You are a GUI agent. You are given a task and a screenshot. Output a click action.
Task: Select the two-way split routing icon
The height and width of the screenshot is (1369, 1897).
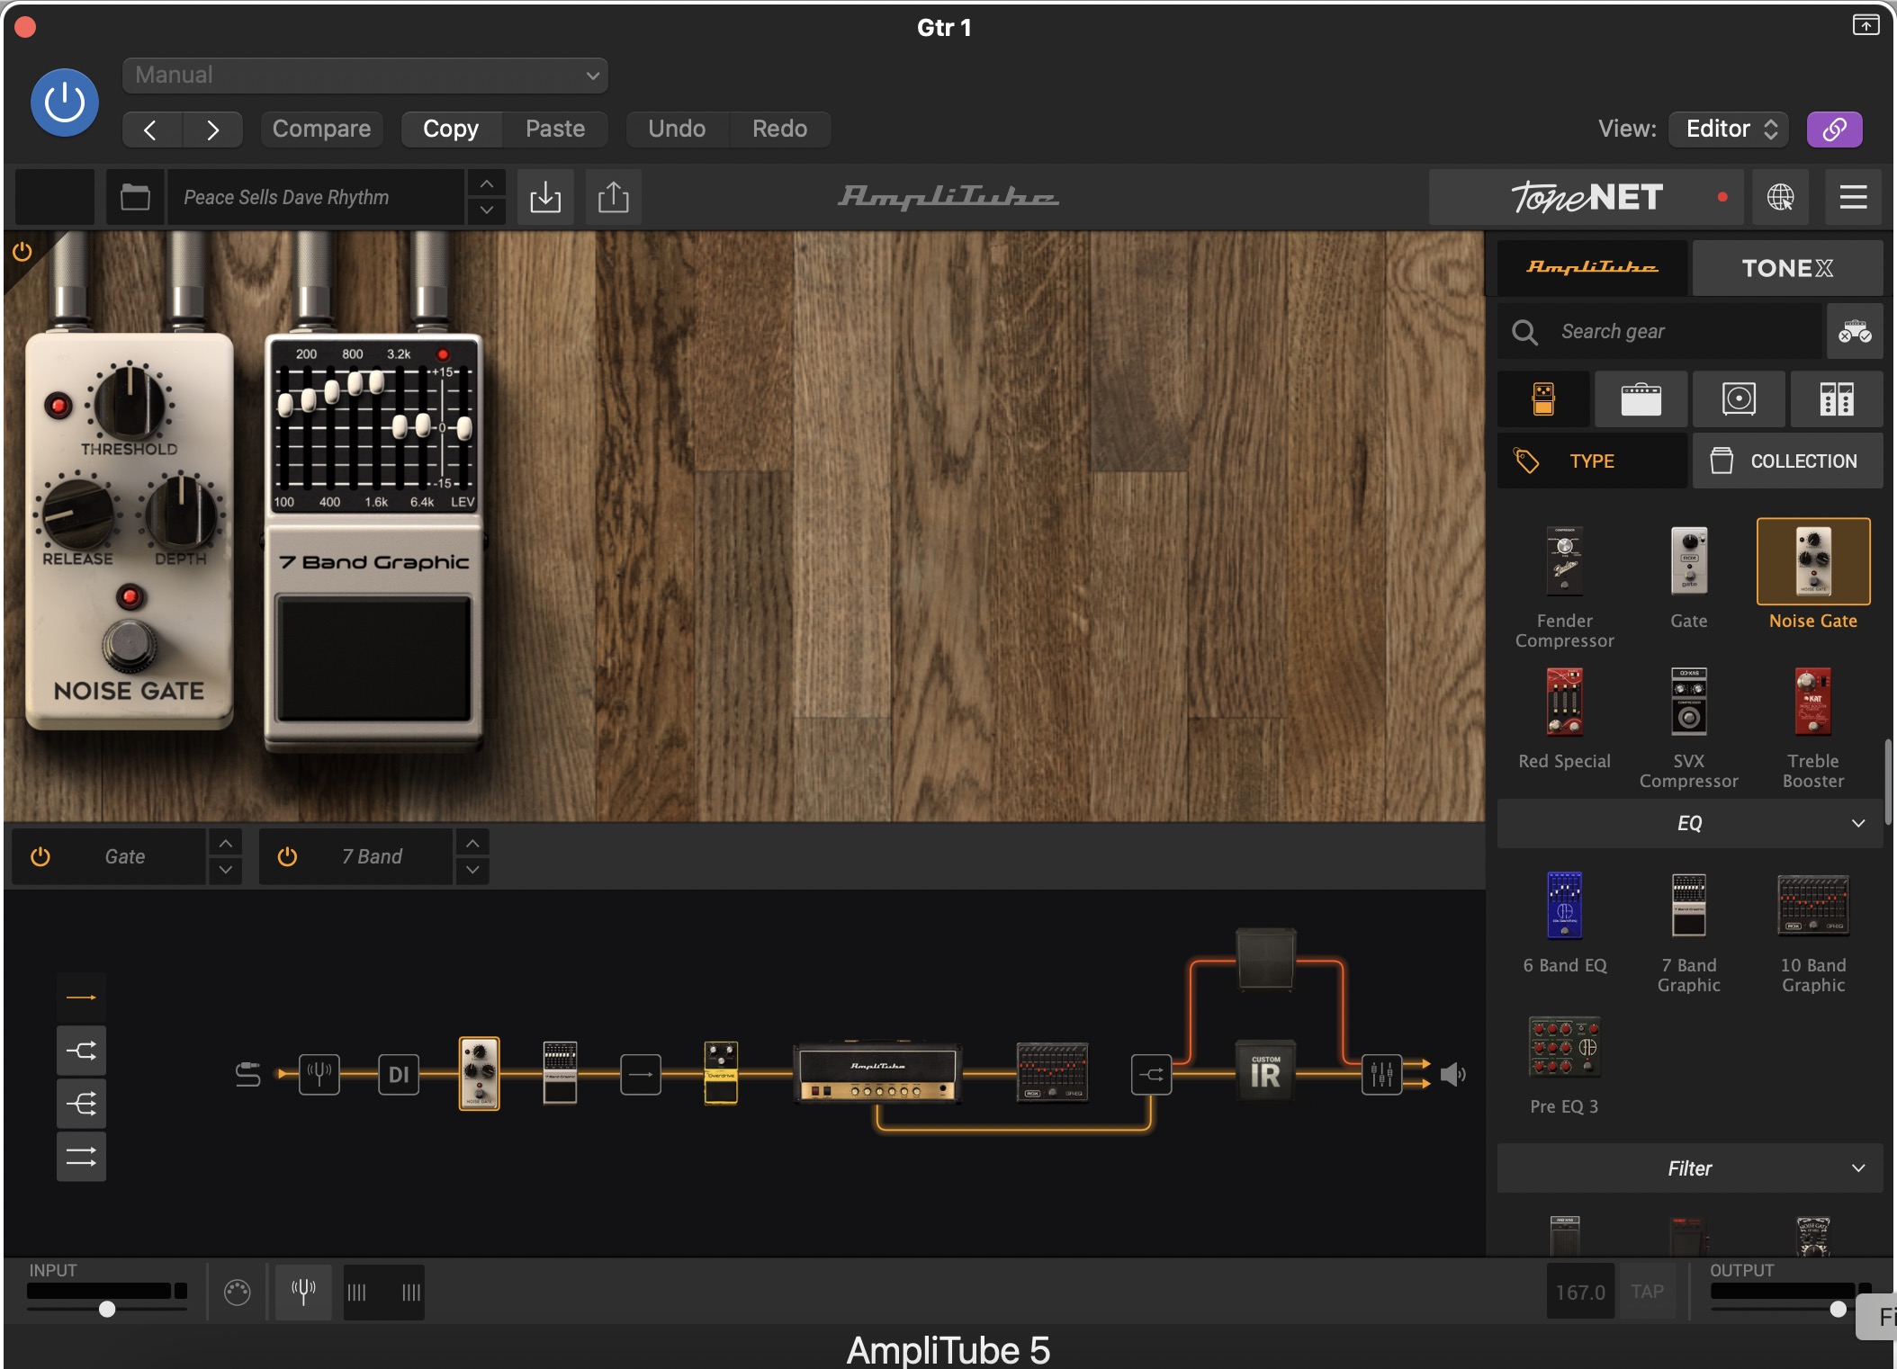(x=81, y=1050)
